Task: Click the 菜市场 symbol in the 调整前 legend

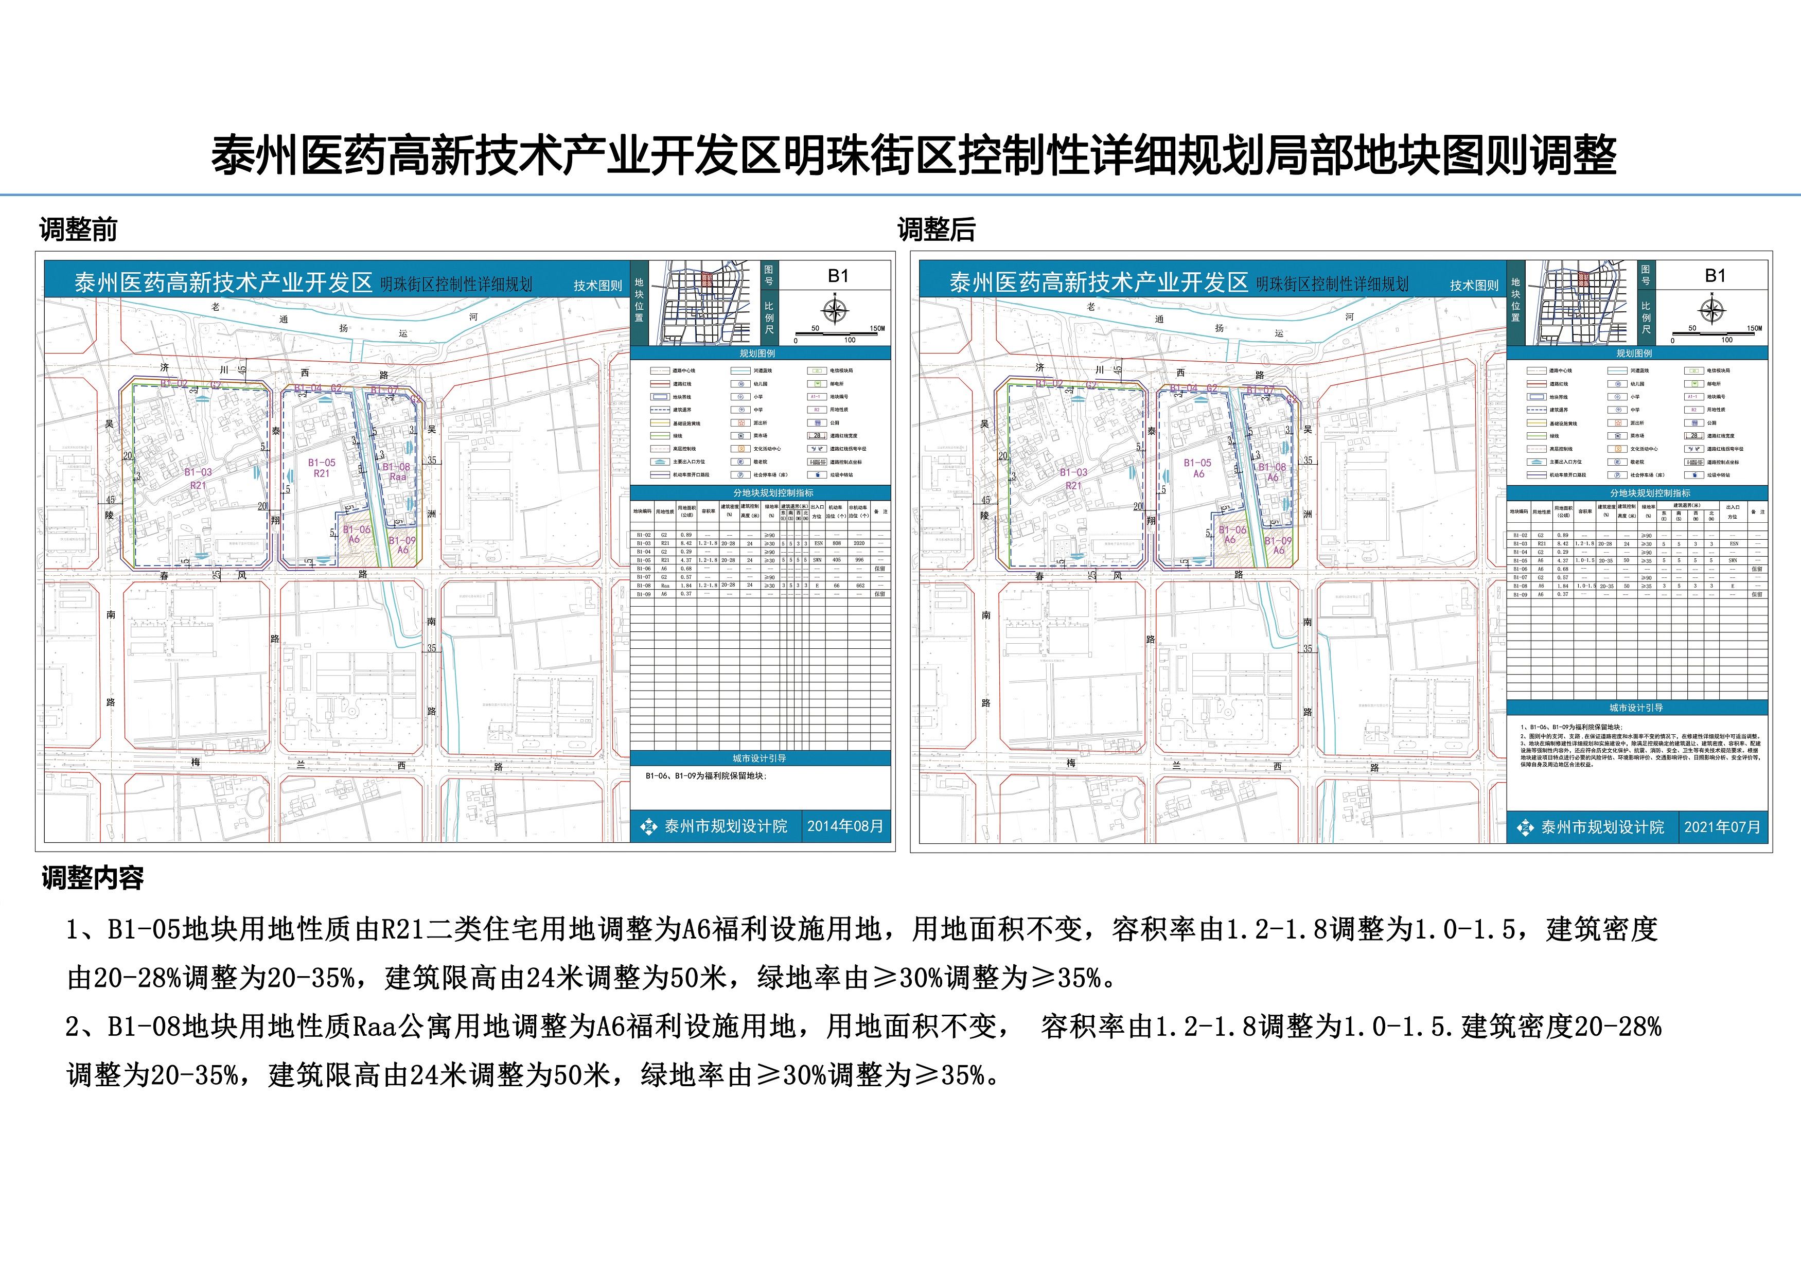Action: (x=741, y=436)
